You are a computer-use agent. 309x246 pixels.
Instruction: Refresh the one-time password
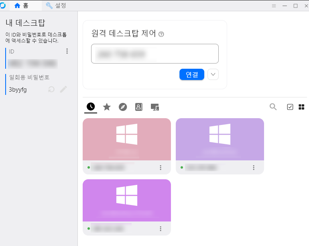pyautogui.click(x=51, y=90)
